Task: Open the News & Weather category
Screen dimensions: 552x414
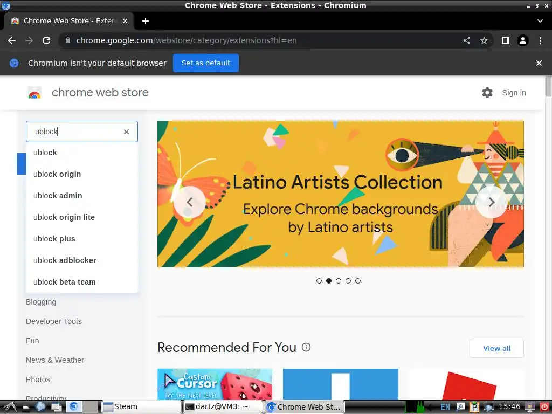Action: (55, 360)
